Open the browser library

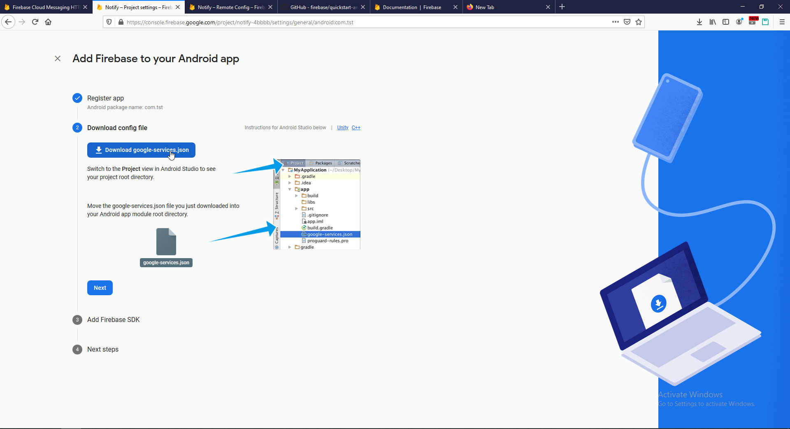[x=713, y=22]
